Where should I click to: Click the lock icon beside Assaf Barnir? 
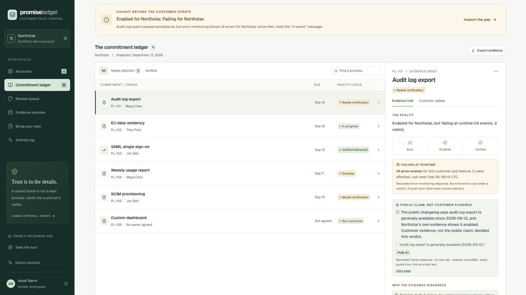pyautogui.click(x=66, y=284)
